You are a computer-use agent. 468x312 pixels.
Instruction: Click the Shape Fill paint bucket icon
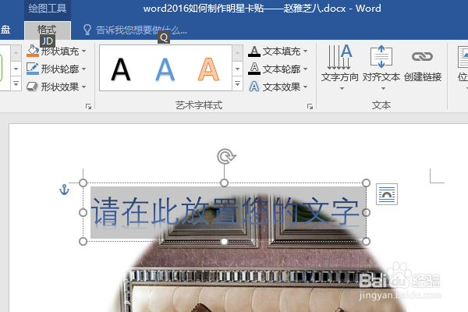point(33,51)
